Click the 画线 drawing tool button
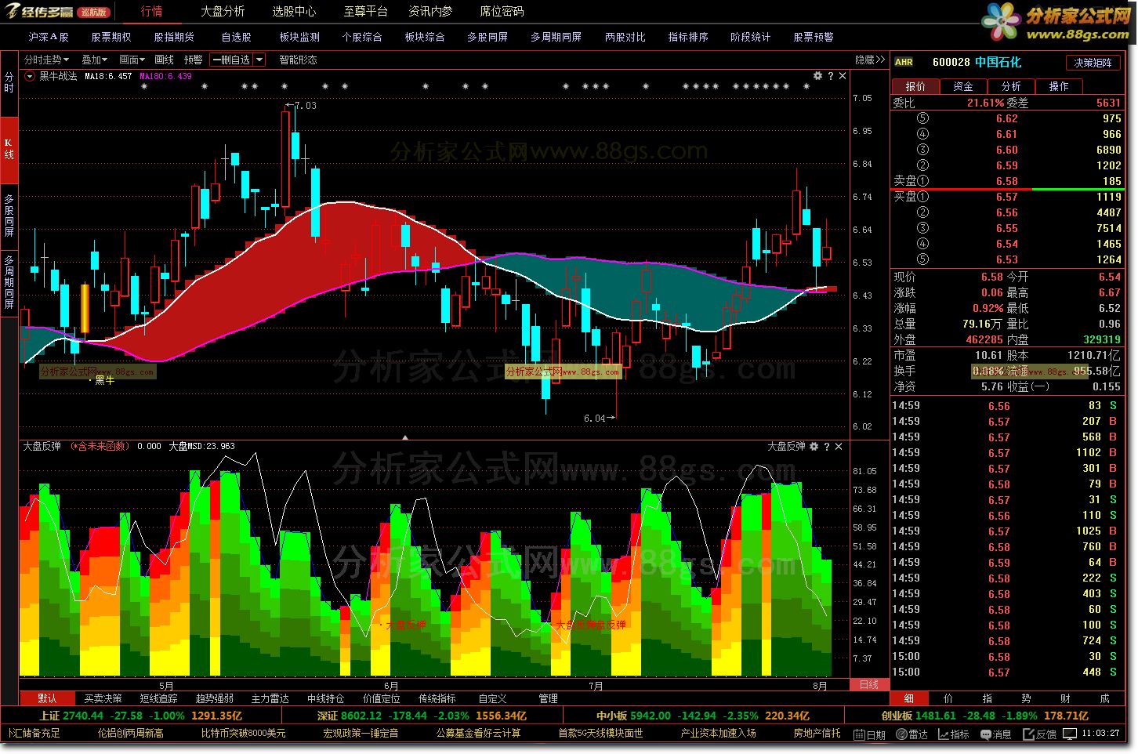The height and width of the screenshot is (754, 1138). [x=165, y=60]
